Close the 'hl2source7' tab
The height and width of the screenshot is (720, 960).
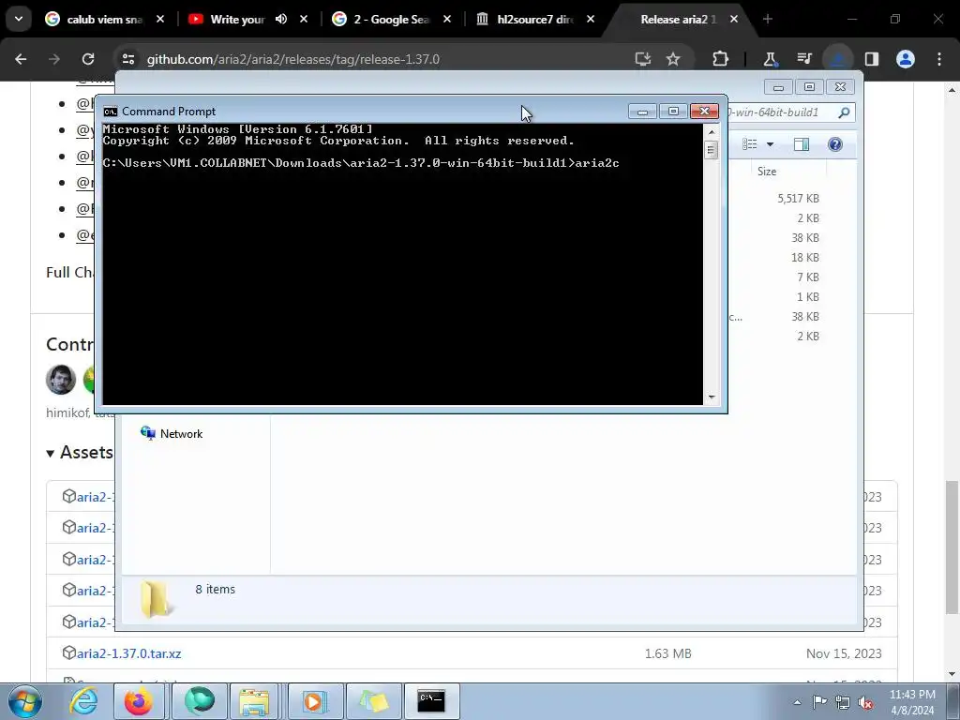click(x=591, y=19)
